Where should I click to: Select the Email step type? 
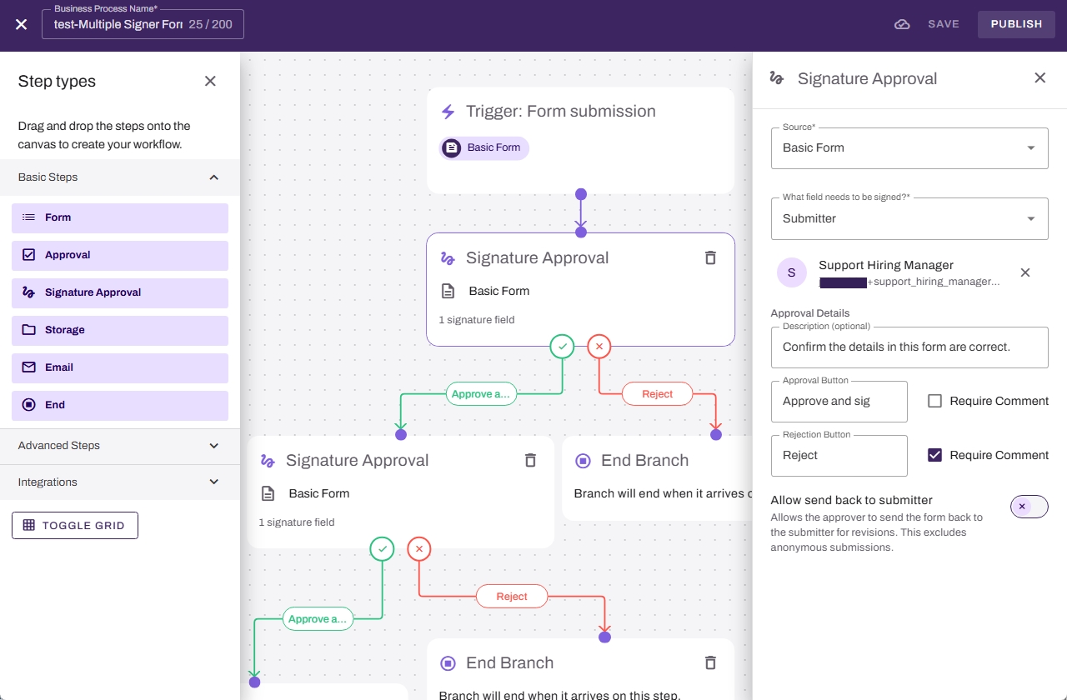tap(120, 367)
